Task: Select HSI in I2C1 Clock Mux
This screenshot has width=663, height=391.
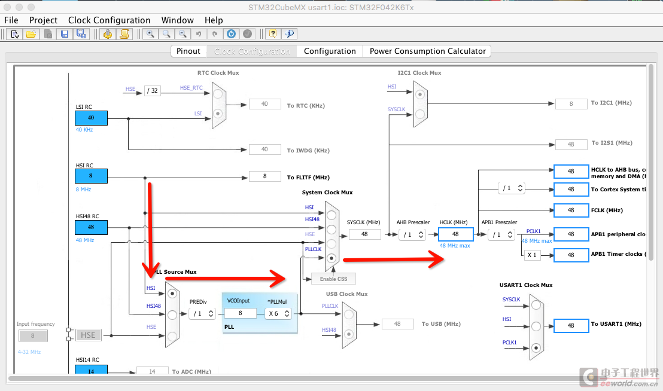Action: (420, 94)
